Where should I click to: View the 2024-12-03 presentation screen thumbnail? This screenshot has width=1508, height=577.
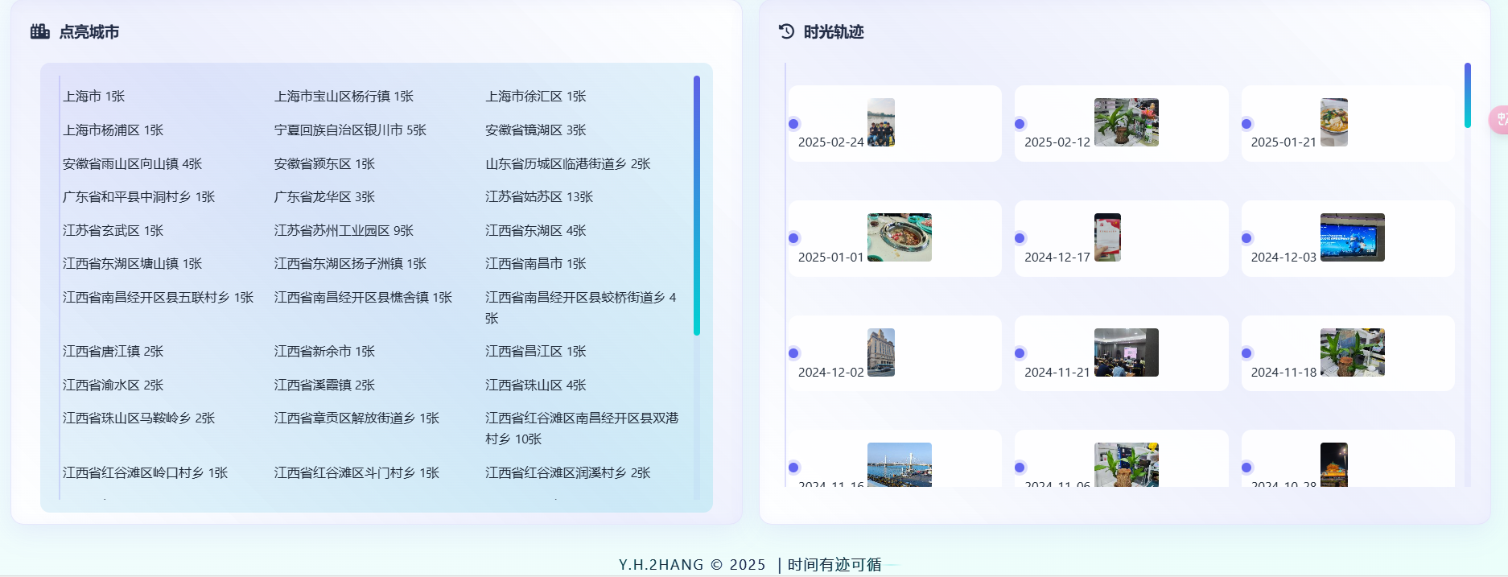1352,237
